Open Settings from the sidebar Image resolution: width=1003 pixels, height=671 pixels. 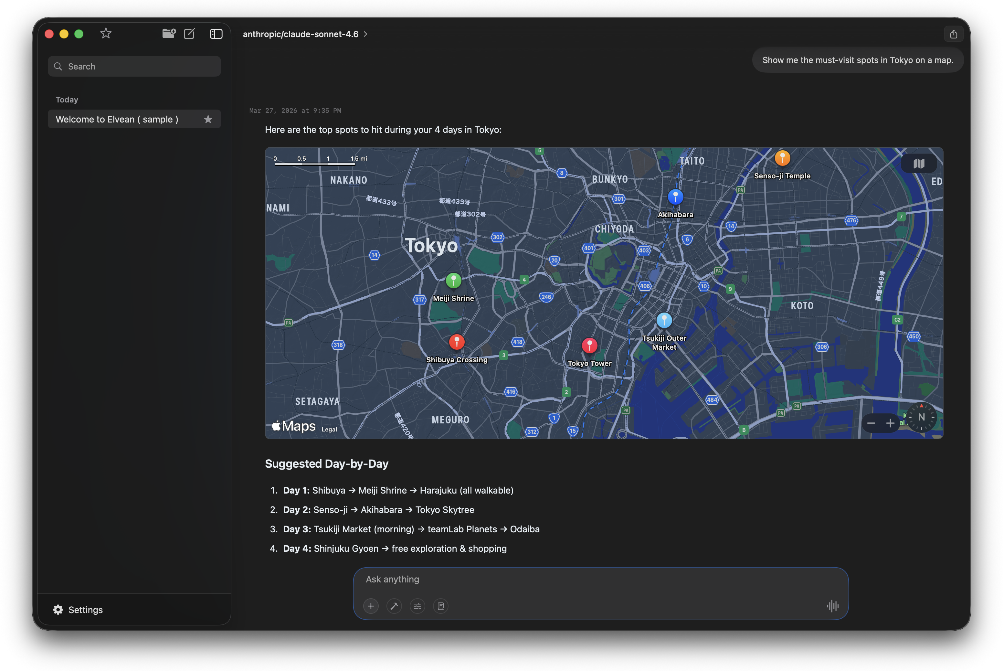pos(78,610)
